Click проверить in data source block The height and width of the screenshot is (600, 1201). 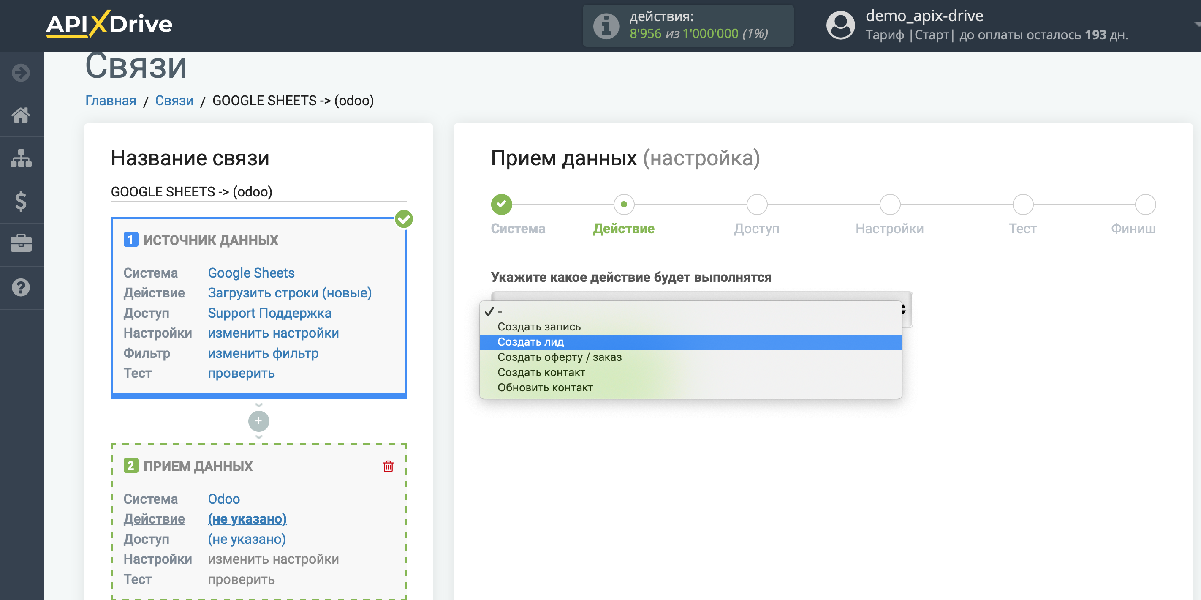[x=241, y=373]
